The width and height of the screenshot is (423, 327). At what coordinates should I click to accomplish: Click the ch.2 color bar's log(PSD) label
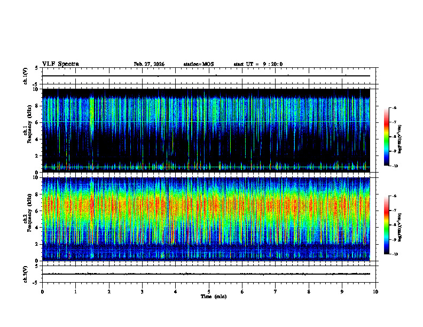pyautogui.click(x=400, y=227)
